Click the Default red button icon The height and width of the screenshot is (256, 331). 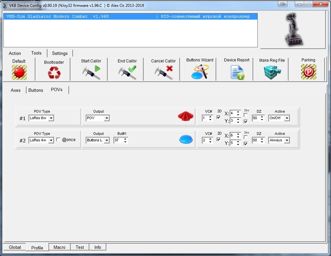19,72
